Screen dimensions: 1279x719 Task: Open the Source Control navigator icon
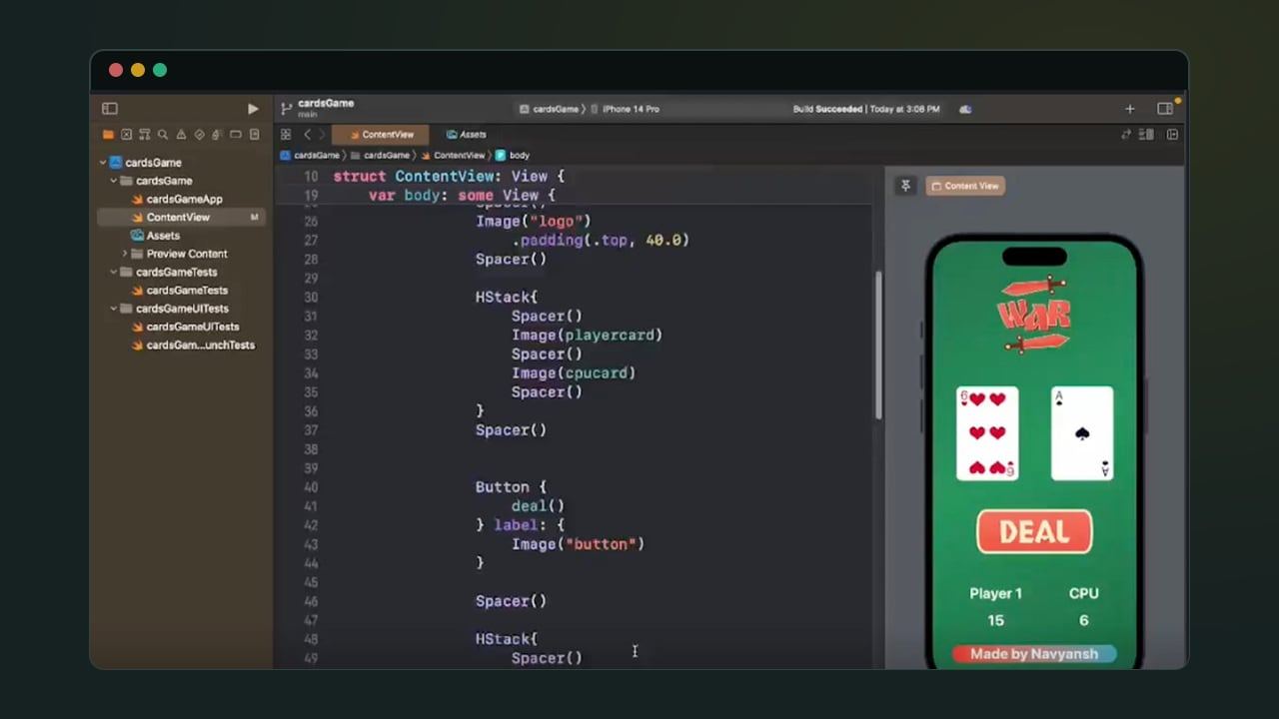point(126,135)
